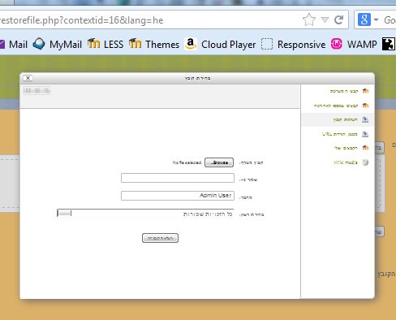396x320 pixels.
Task: Open the Google search engine selector
Action: click(368, 19)
